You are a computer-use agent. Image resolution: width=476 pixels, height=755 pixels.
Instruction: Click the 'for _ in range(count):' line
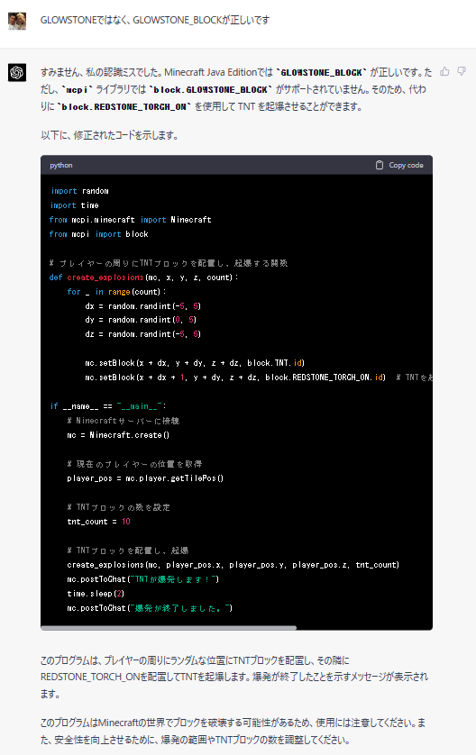click(x=116, y=292)
